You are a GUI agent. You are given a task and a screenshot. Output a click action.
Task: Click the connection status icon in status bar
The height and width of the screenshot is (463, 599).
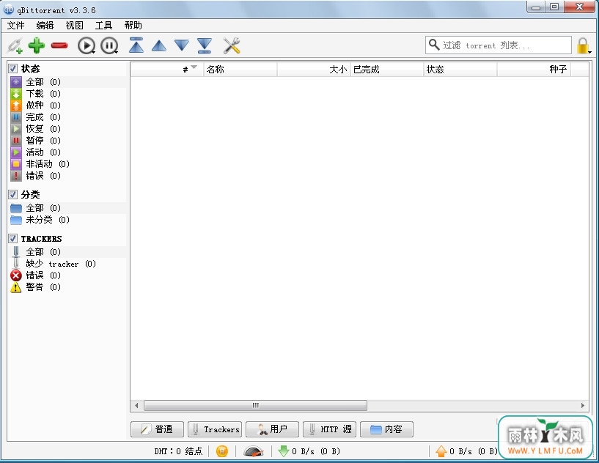222,451
